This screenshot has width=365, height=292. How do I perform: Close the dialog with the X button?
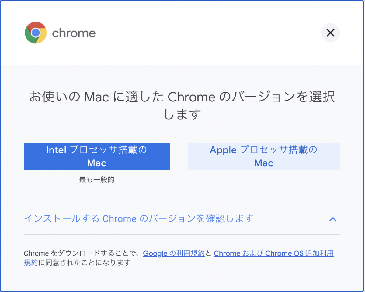coord(330,33)
